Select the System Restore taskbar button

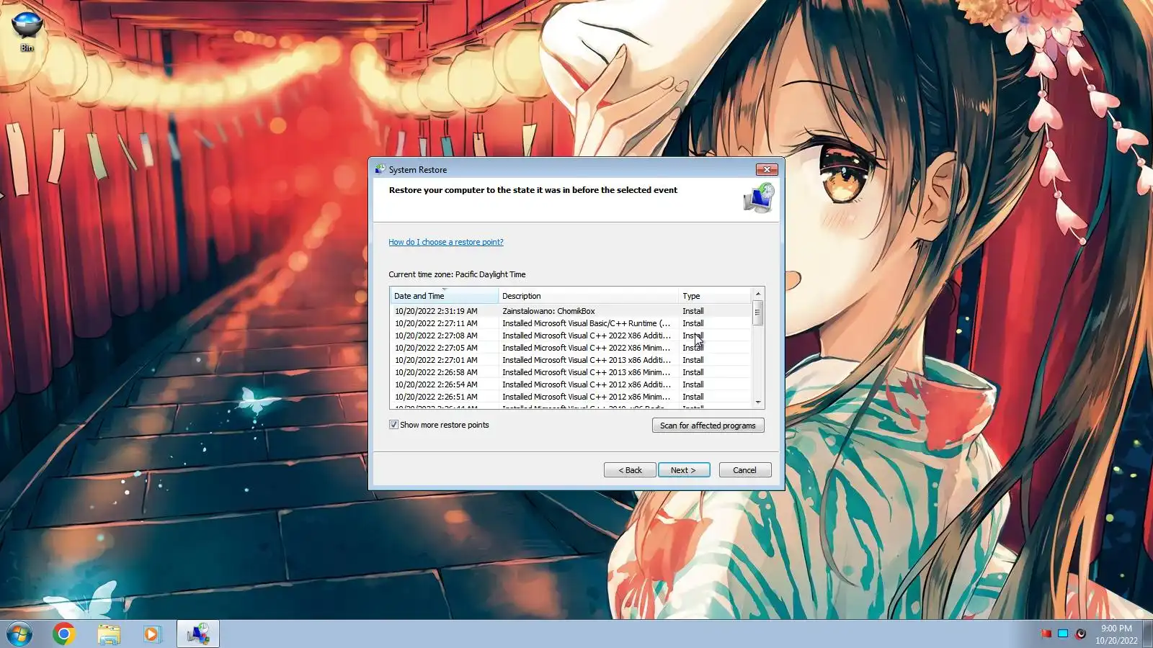point(198,634)
